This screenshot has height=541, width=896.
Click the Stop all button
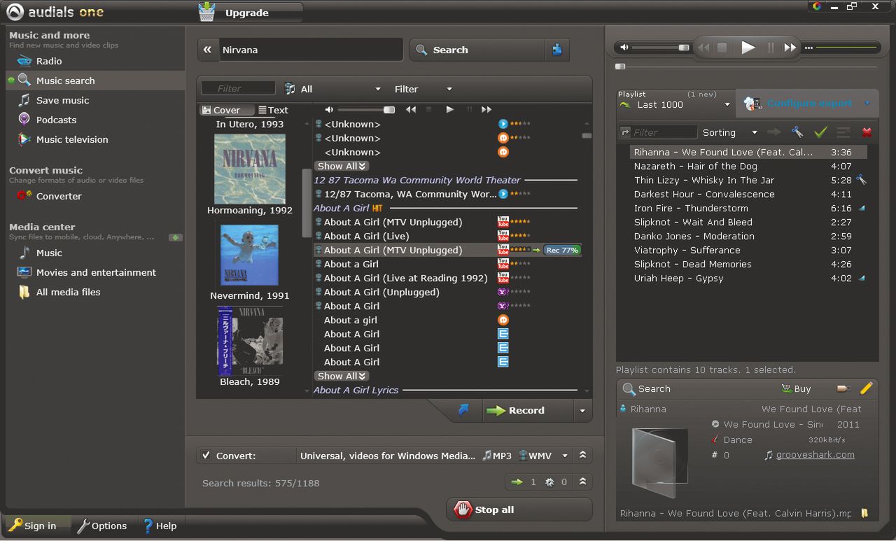519,510
